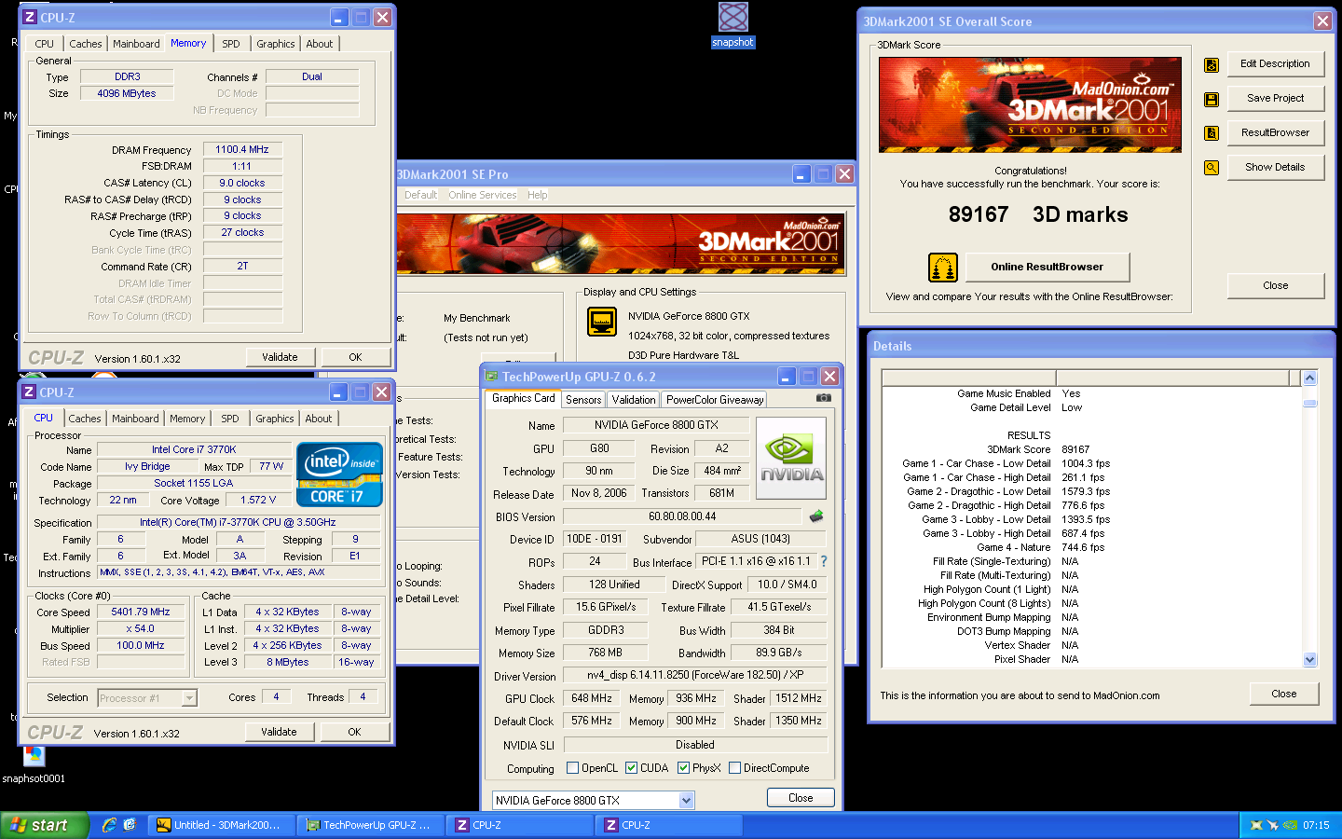Click the NVIDIA logo in GPU-Z

pyautogui.click(x=791, y=458)
